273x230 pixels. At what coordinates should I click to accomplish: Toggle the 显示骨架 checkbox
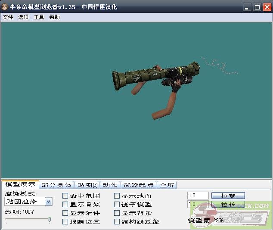65,205
